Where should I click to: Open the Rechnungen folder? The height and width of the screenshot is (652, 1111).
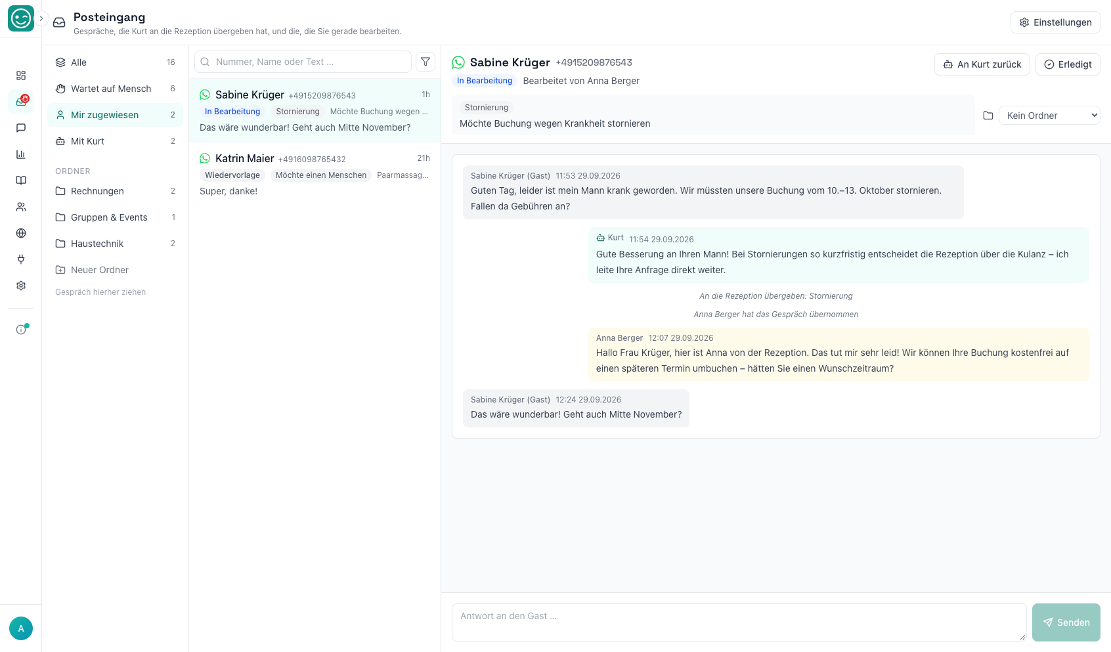pos(116,191)
